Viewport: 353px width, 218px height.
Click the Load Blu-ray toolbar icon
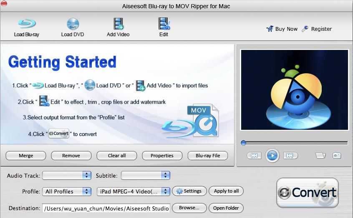(x=26, y=24)
